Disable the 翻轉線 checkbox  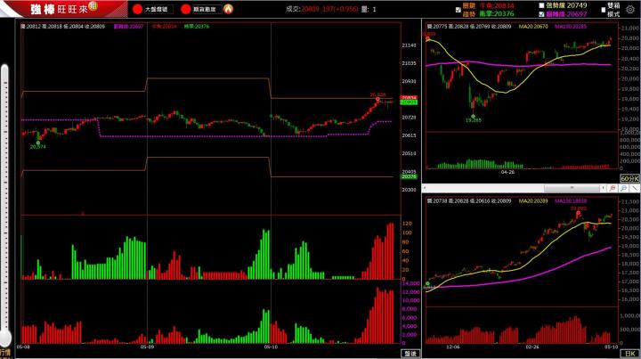543,15
